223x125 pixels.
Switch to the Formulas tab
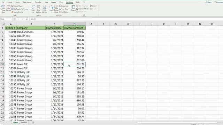pyautogui.click(x=38, y=2)
